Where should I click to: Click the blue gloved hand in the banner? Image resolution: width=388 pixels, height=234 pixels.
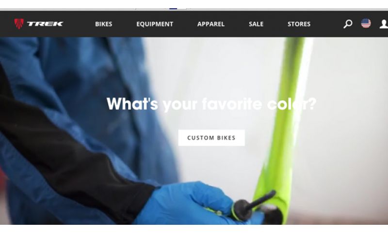pyautogui.click(x=188, y=204)
